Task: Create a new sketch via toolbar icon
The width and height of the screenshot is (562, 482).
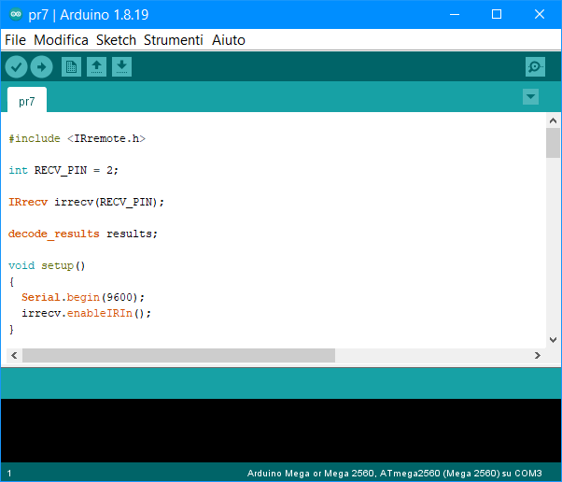Action: click(71, 66)
